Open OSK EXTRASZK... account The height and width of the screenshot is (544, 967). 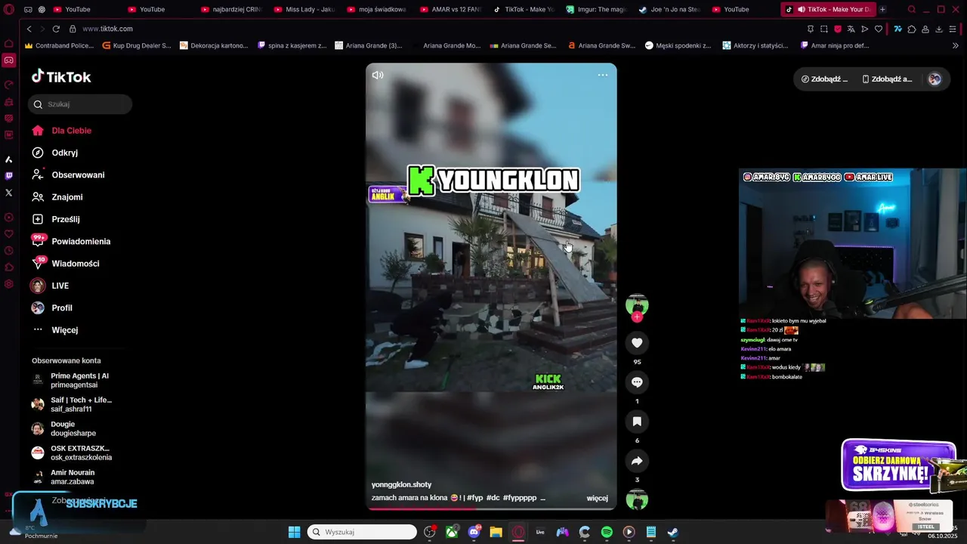72,453
